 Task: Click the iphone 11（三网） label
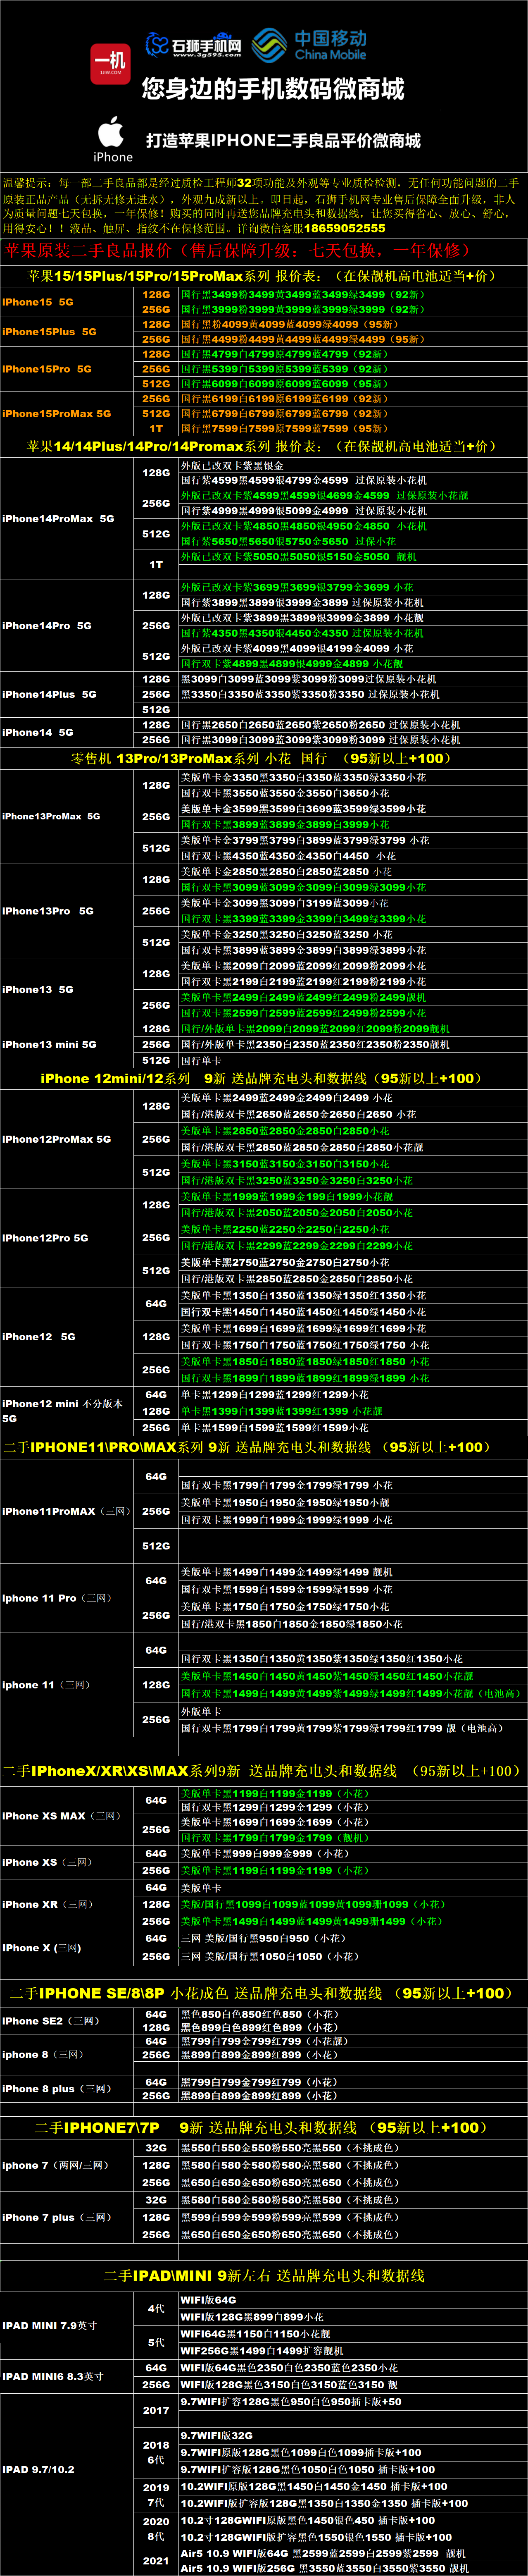46,1685
